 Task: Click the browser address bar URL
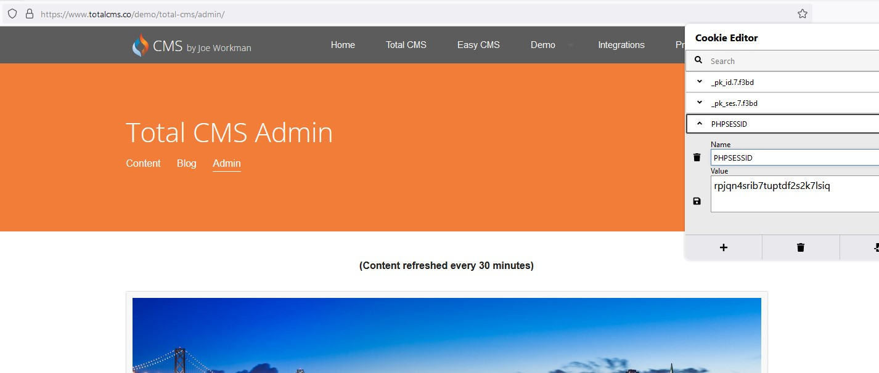(133, 14)
